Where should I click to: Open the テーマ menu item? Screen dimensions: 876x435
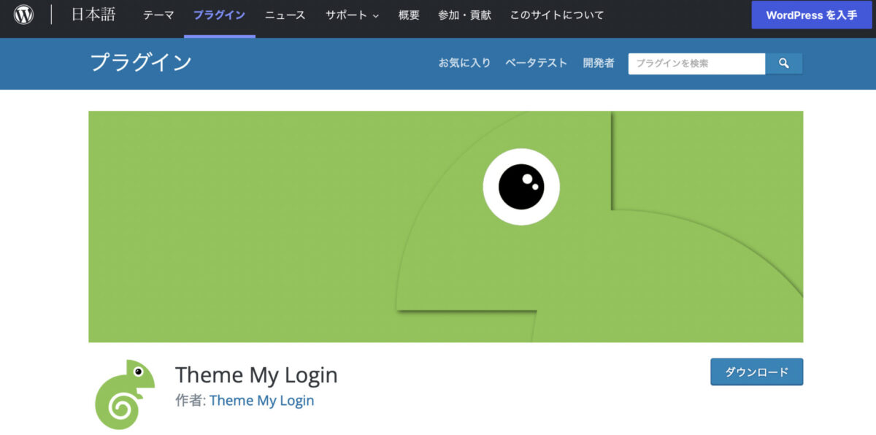pyautogui.click(x=158, y=15)
